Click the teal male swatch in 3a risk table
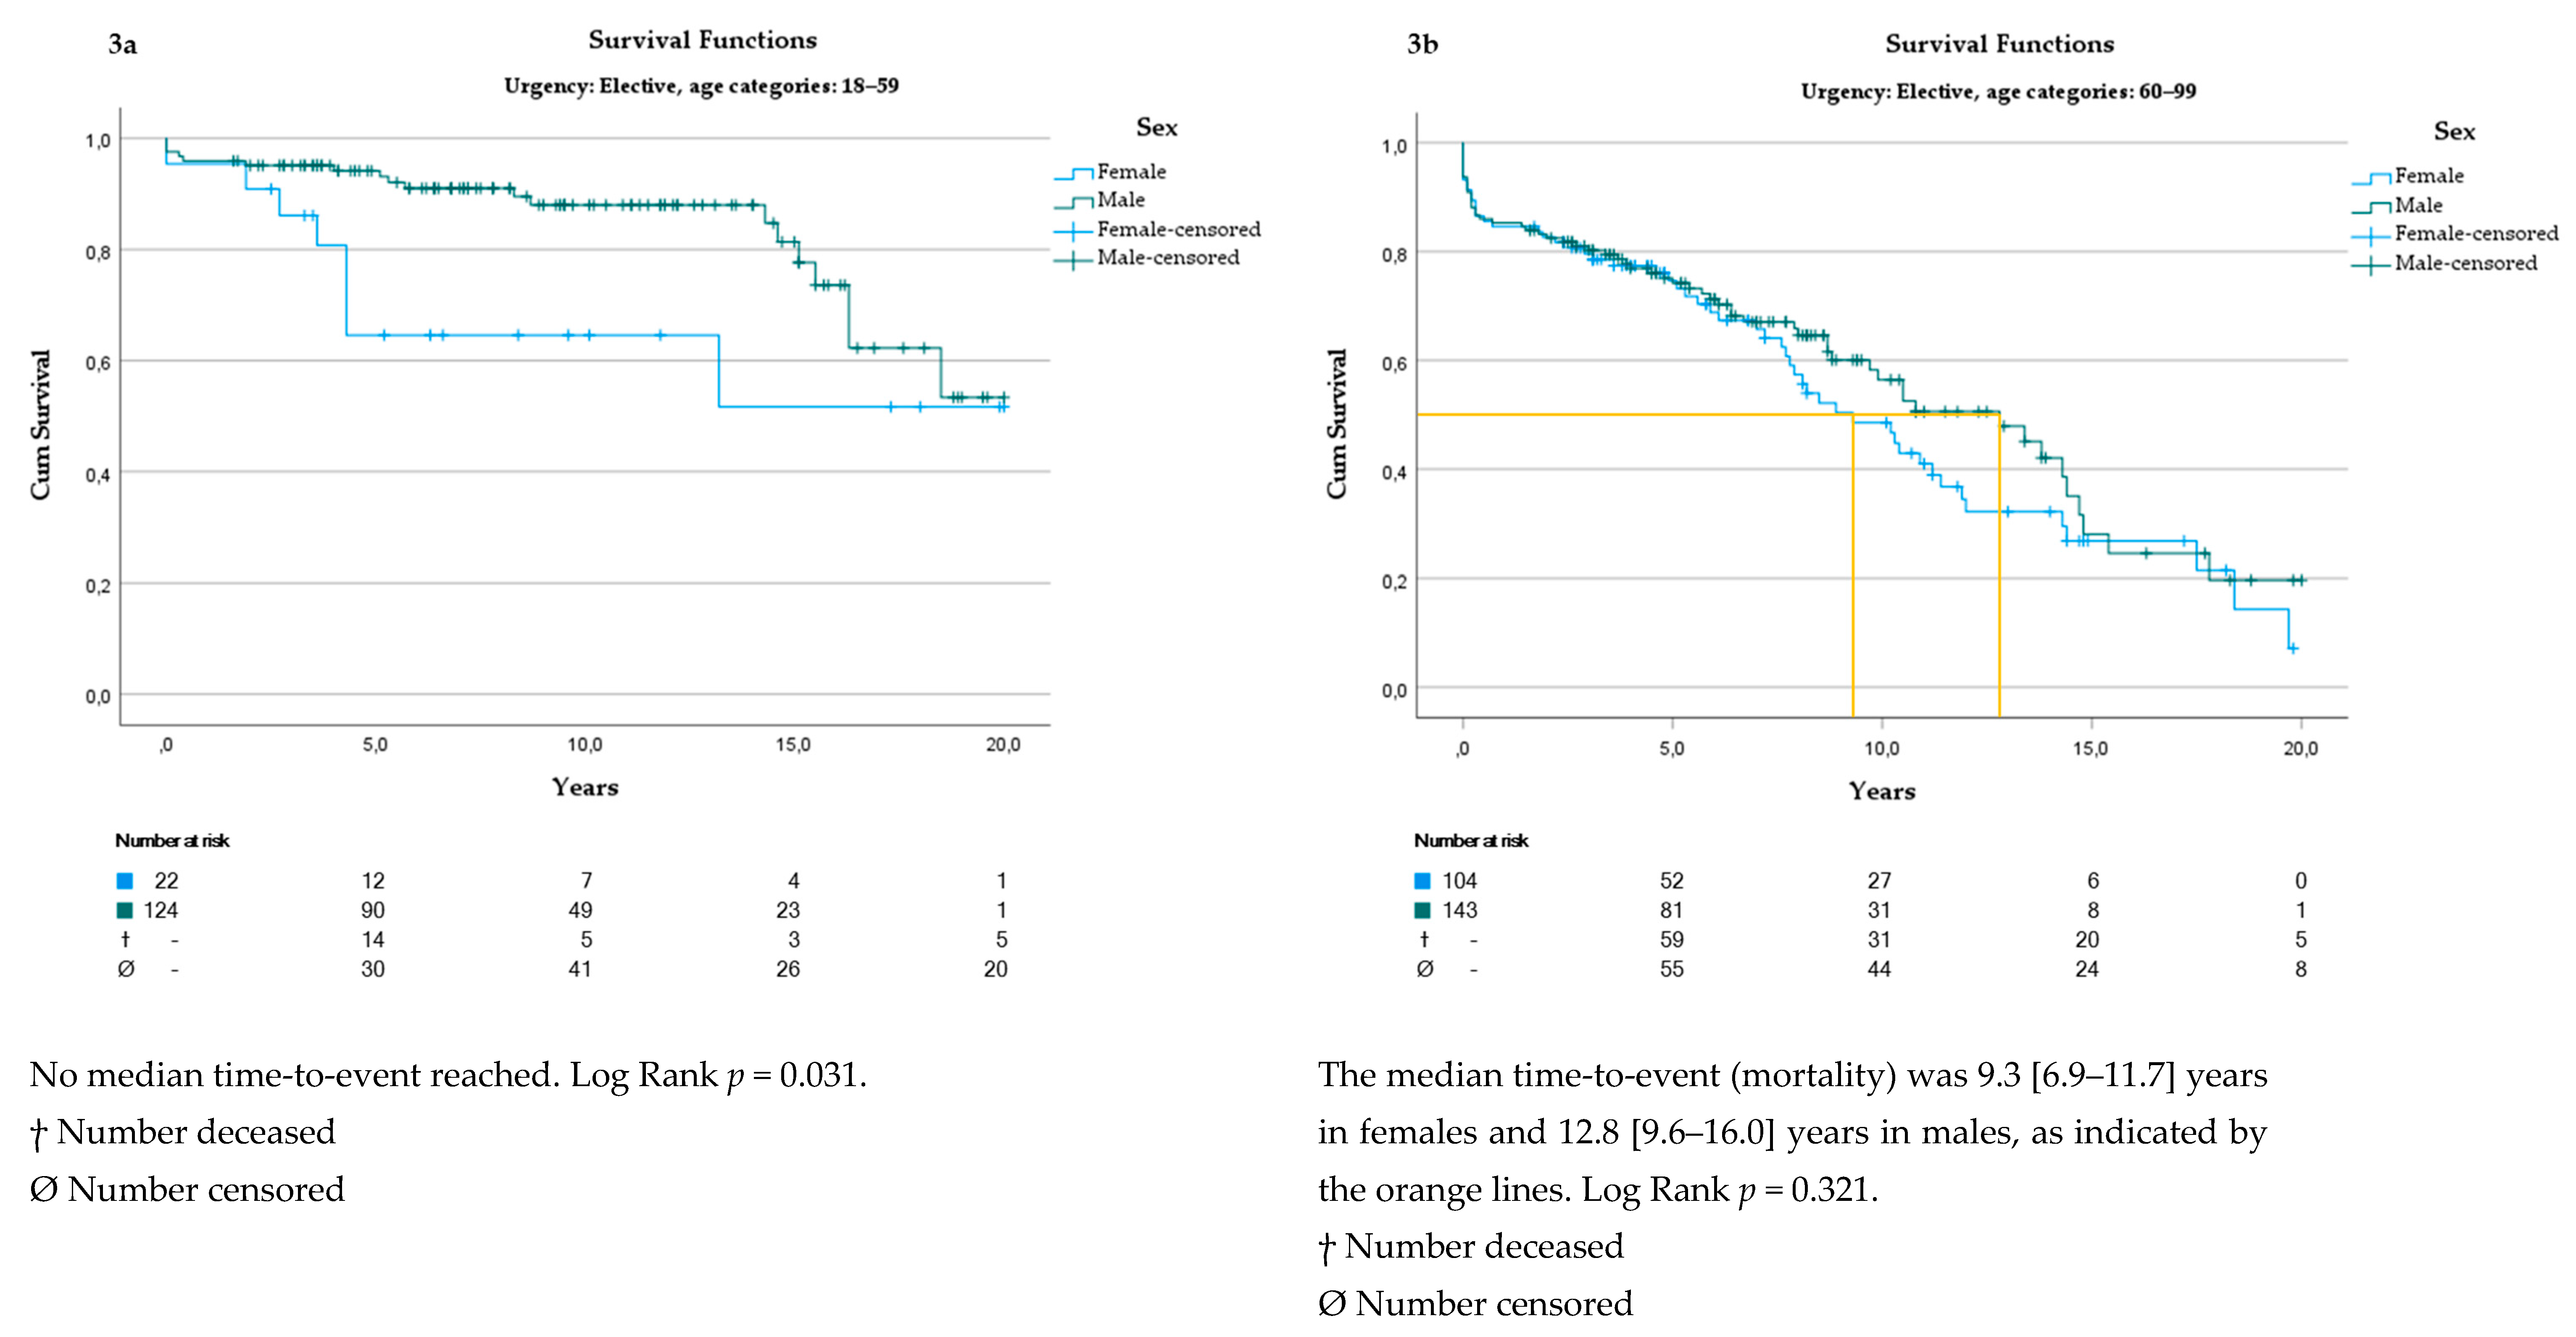Image resolution: width=2576 pixels, height=1337 pixels. tap(125, 910)
